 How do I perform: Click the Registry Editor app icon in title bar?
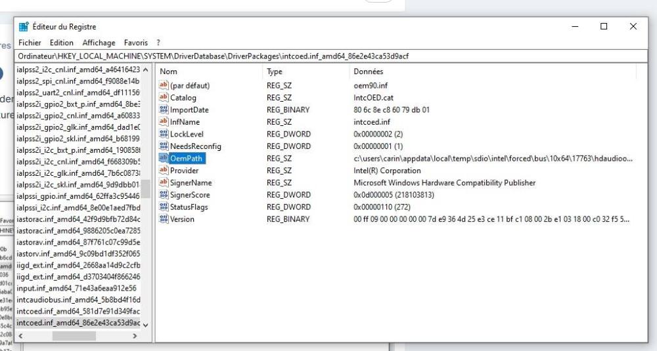point(24,27)
